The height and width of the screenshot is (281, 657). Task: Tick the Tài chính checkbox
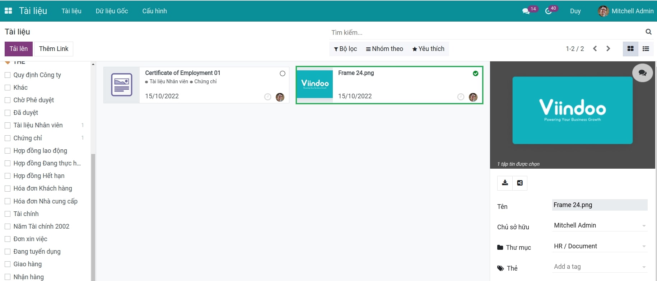[8, 214]
